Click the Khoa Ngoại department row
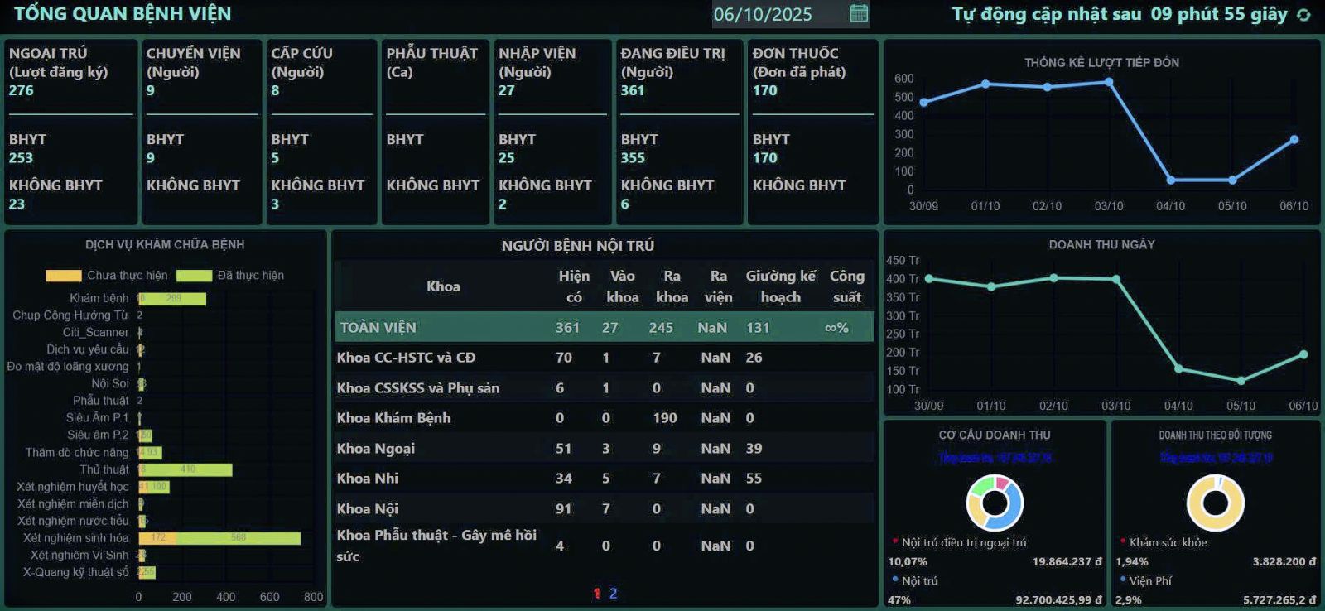 (x=605, y=448)
